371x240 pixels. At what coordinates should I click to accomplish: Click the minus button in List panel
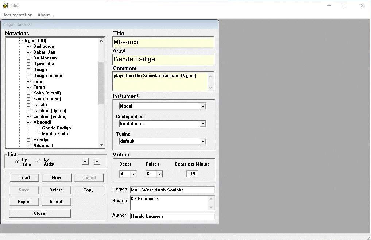coord(97,162)
